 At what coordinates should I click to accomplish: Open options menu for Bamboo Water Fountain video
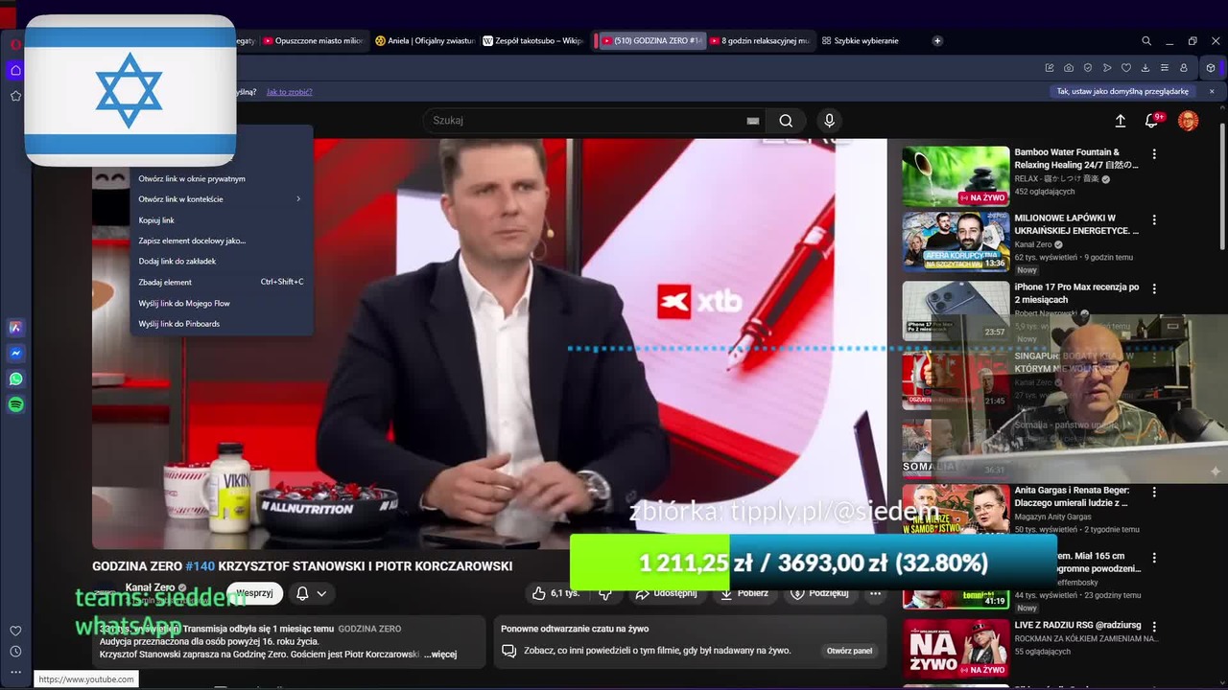click(x=1154, y=153)
